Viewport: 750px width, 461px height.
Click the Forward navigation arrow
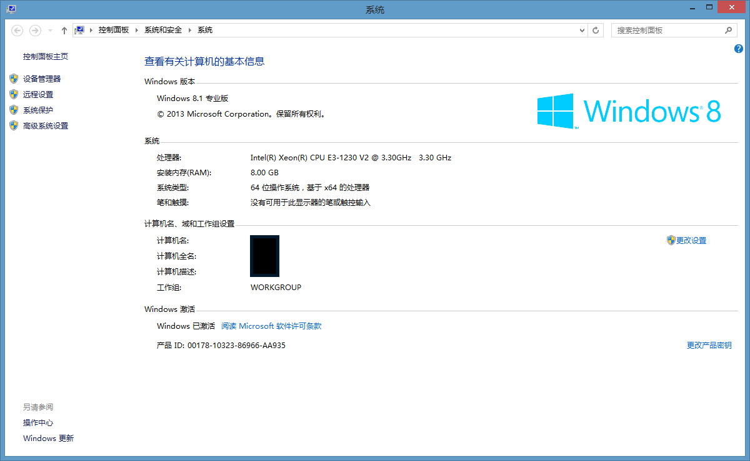tap(35, 30)
